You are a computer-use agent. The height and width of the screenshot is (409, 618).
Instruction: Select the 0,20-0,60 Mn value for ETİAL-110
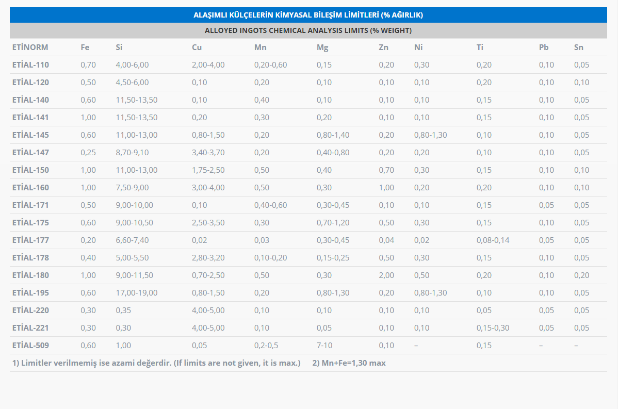click(270, 65)
